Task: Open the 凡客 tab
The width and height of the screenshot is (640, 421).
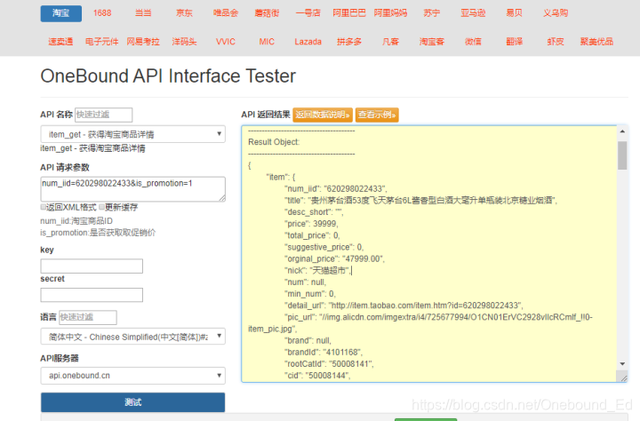Action: [x=390, y=42]
